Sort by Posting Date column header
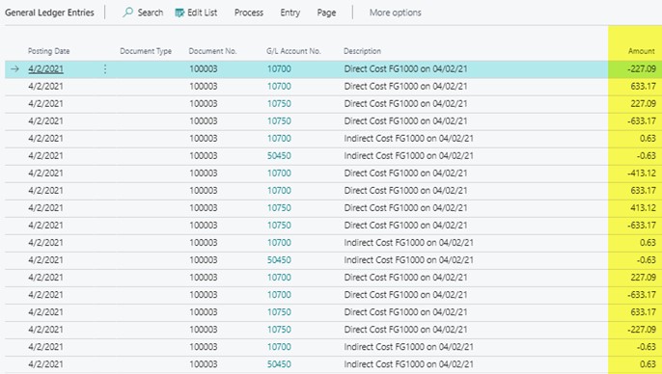662x374 pixels. click(x=48, y=51)
